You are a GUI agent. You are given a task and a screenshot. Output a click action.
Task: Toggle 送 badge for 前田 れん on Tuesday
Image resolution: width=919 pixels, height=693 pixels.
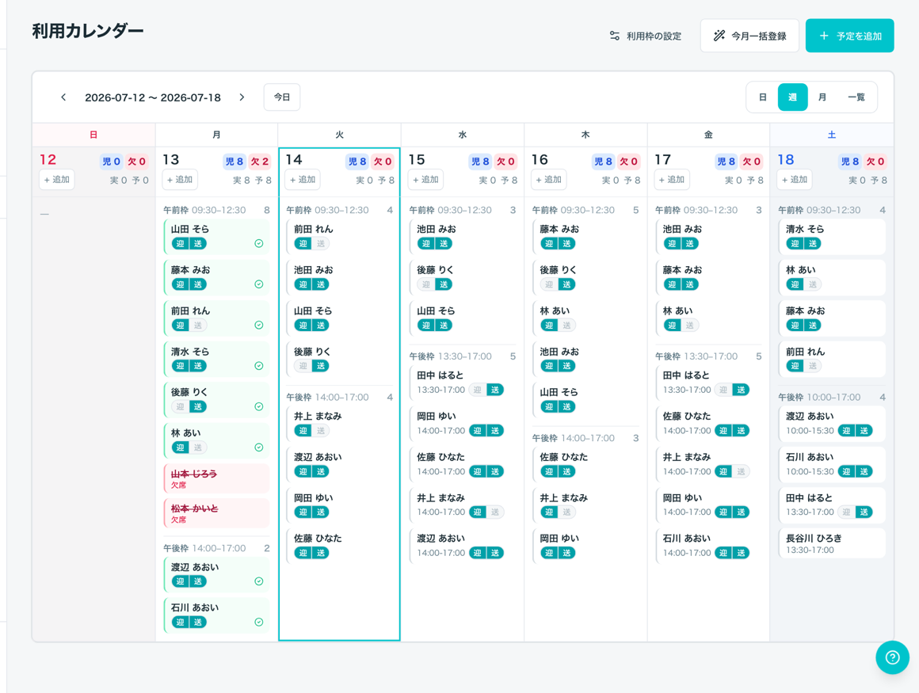(x=321, y=244)
